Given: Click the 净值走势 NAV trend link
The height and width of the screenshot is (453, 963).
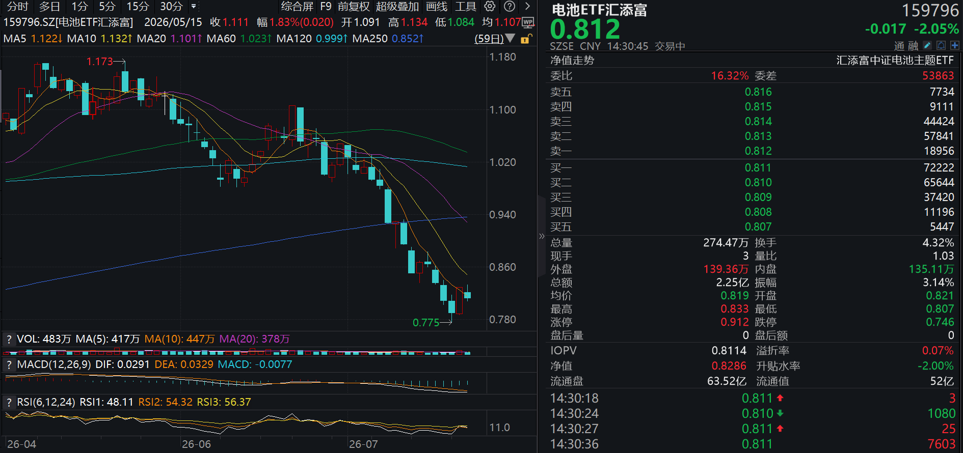Looking at the screenshot, I should 572,60.
